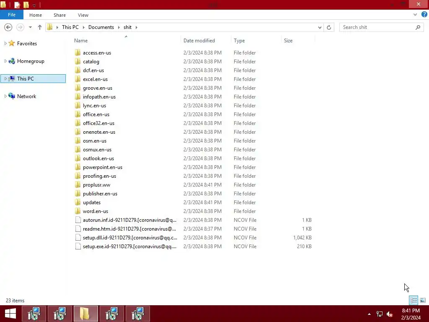The image size is (429, 322).
Task: Click the address bar folder icon
Action: 50,27
